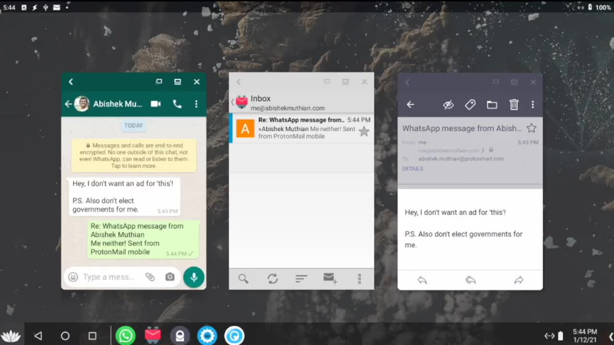Select the 'Me neither! Sent from ProtonMail mobile' message
The width and height of the screenshot is (614, 345).
point(143,239)
